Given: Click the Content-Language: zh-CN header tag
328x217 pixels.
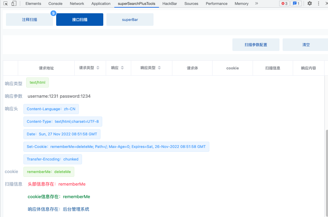Looking at the screenshot, I should (x=51, y=109).
